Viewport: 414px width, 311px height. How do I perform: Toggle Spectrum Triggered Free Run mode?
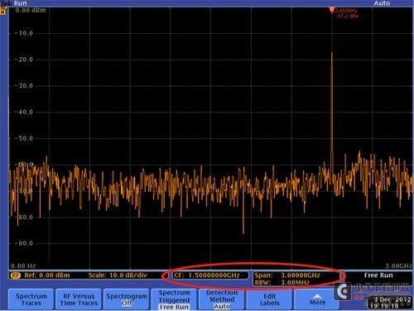174,299
